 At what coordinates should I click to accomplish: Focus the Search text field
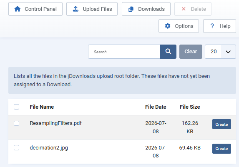coord(124,52)
